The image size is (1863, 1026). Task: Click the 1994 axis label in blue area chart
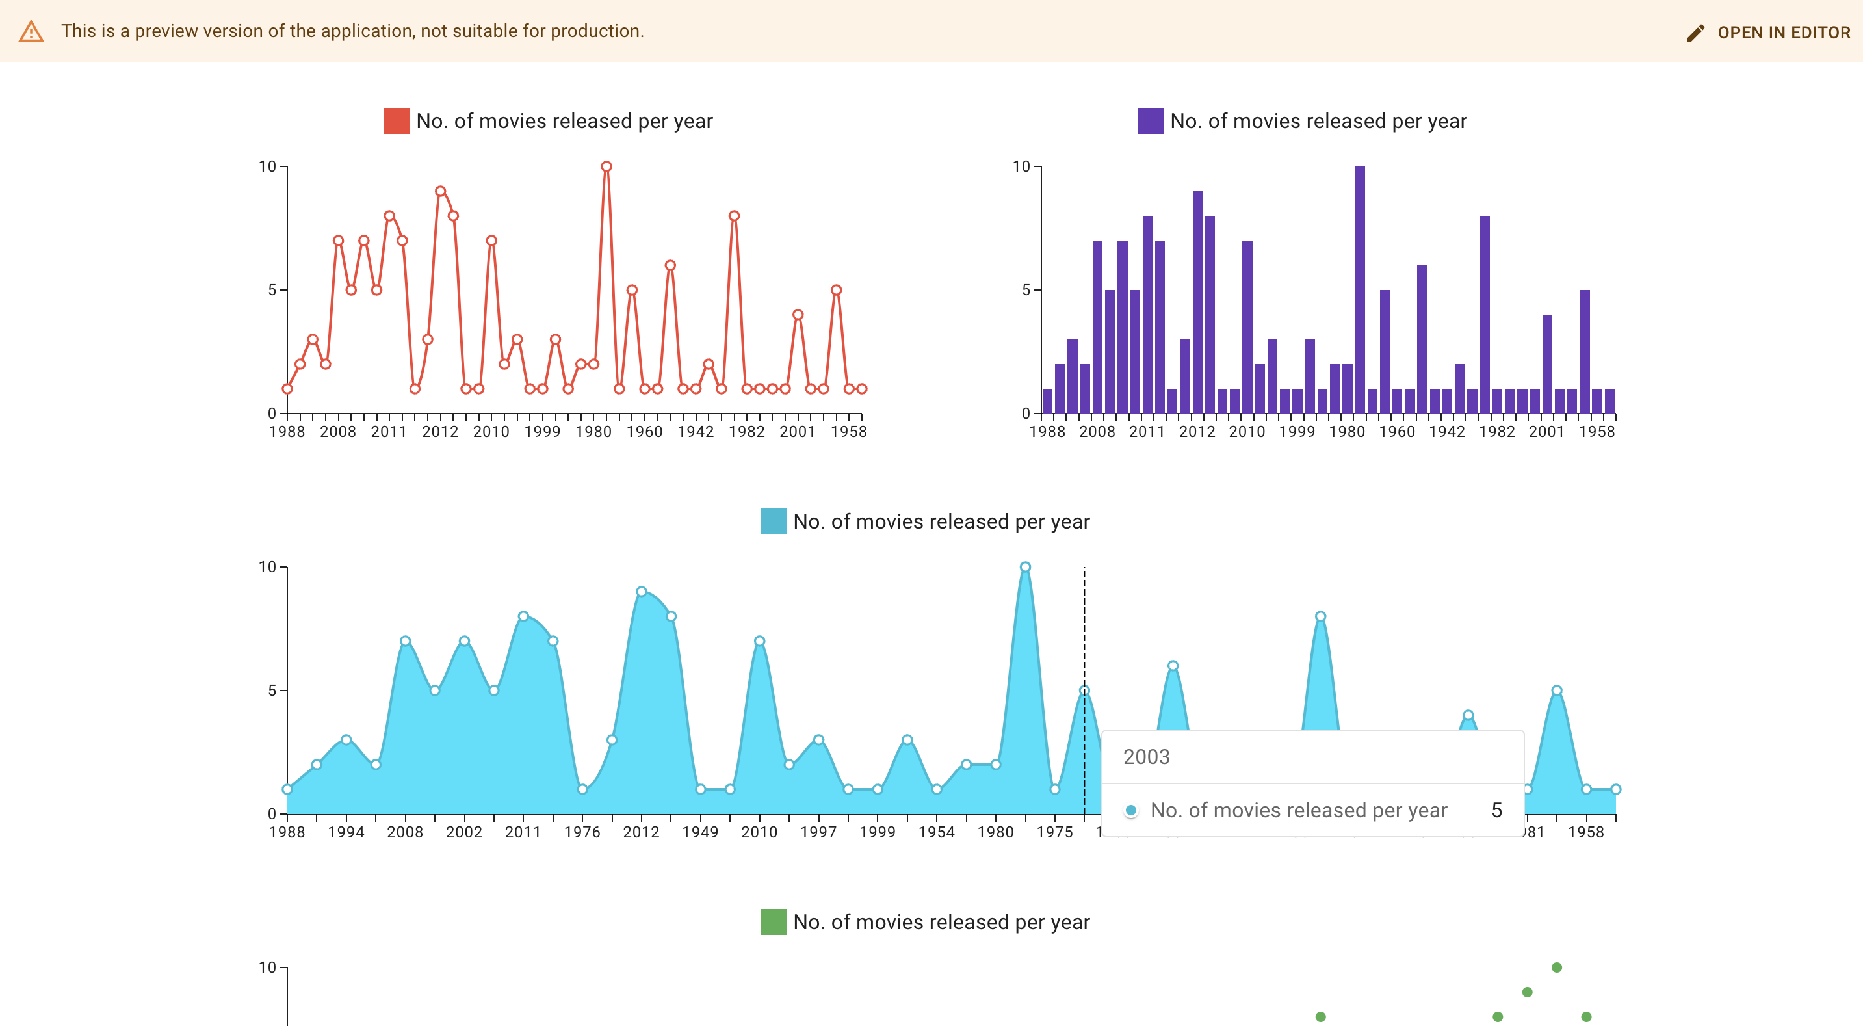point(346,832)
